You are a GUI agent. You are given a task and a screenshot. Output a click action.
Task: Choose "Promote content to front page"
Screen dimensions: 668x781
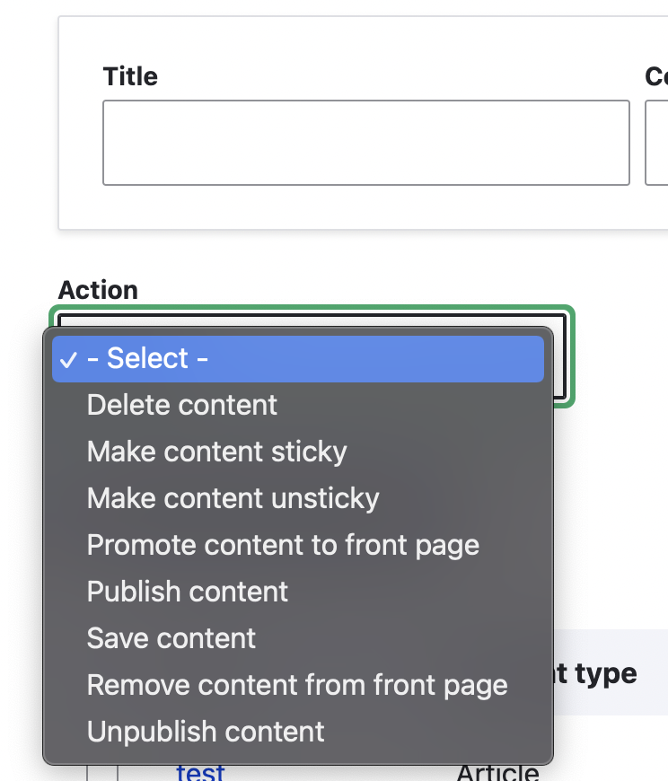283,545
